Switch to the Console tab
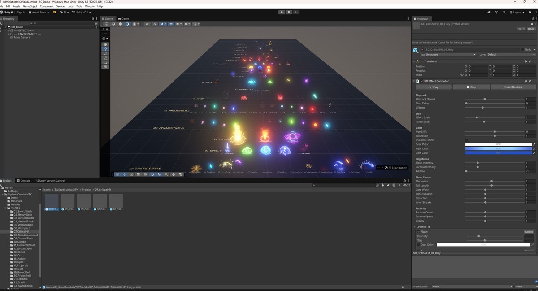This screenshot has width=538, height=291. click(x=24, y=181)
